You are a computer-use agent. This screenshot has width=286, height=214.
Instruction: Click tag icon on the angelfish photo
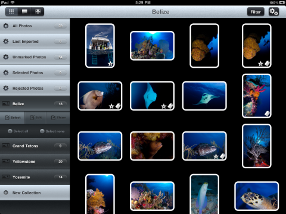point(118,106)
